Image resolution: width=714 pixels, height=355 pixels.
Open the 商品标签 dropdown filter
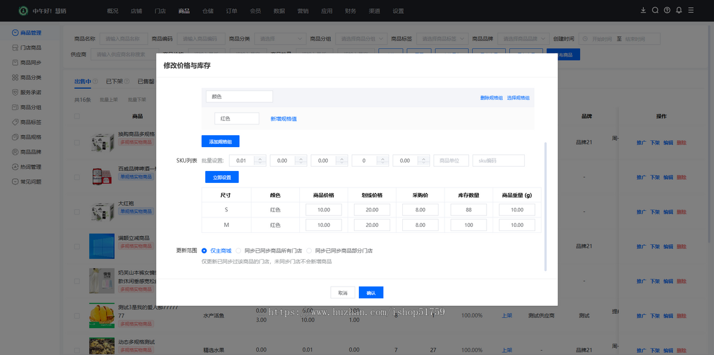point(443,39)
